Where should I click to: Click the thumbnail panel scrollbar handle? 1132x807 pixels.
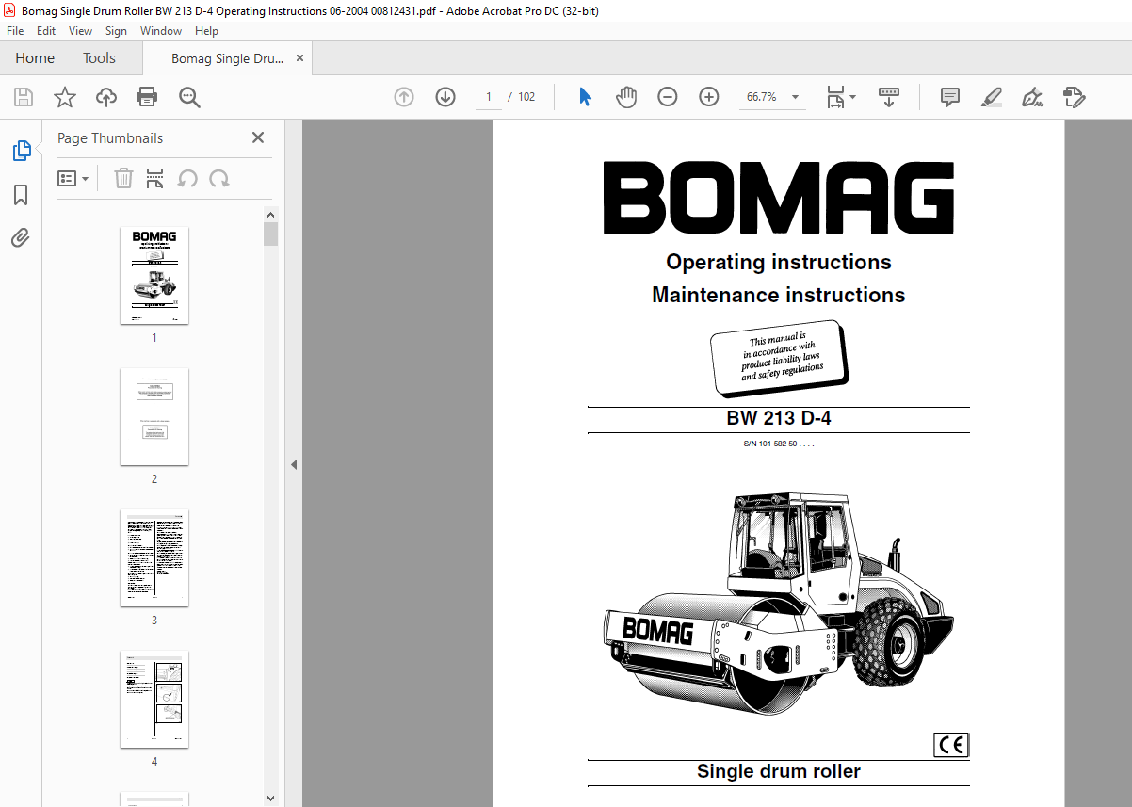point(271,234)
